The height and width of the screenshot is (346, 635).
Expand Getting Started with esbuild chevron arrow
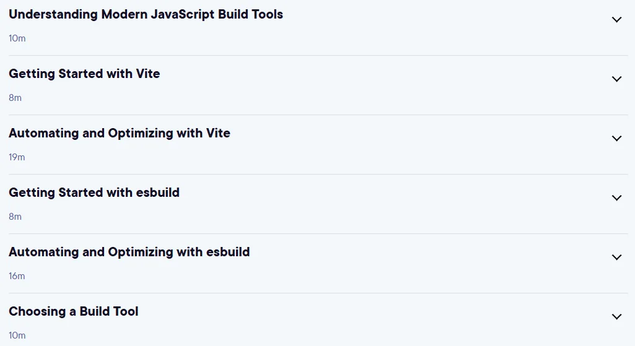616,198
